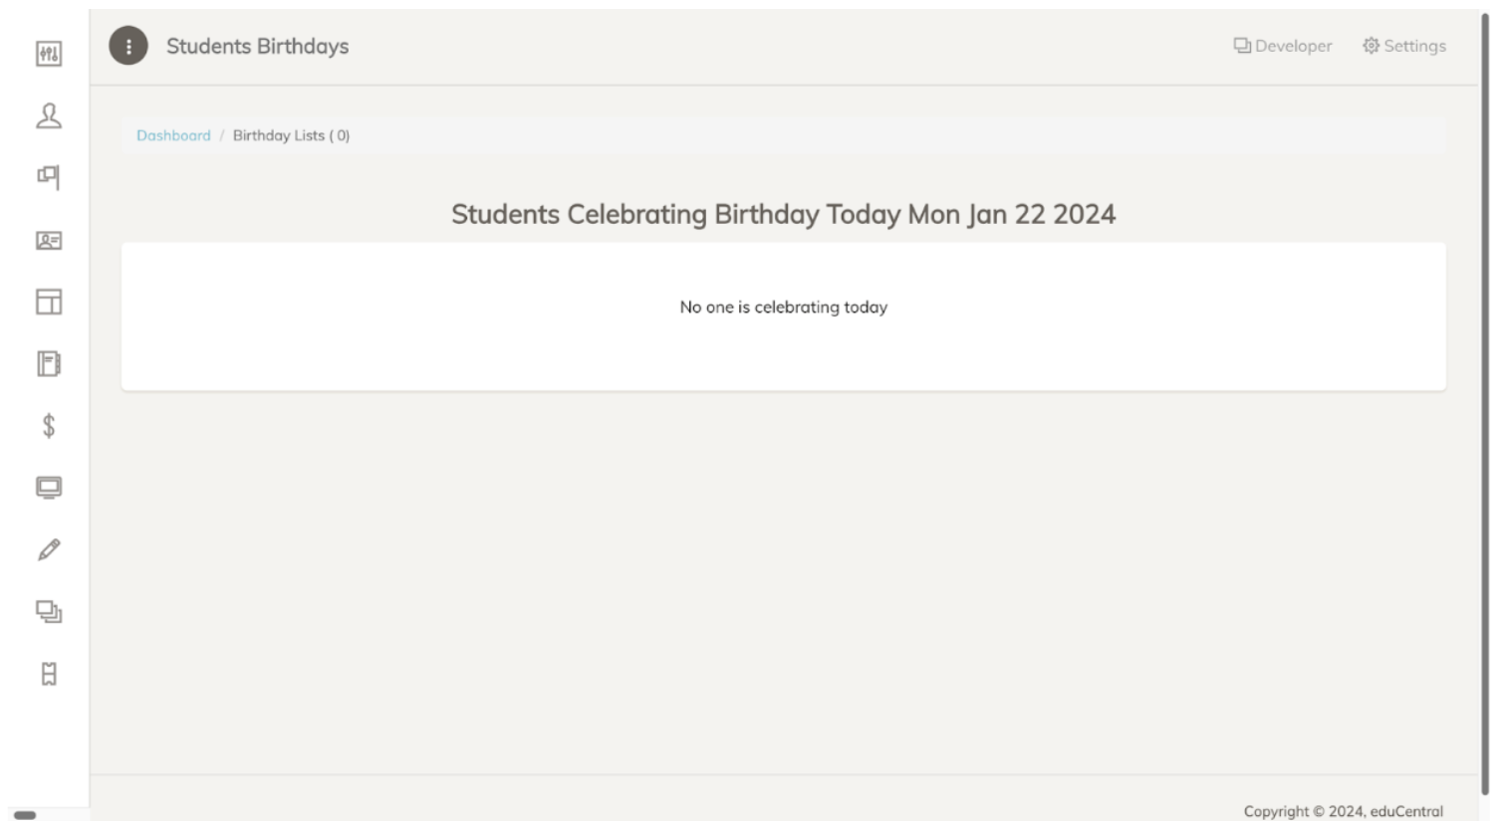This screenshot has height=827, width=1501.
Task: Click the user profile silhouette sidebar icon
Action: 49,116
